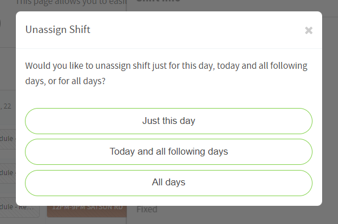Screen dimensions: 338x224
Task: Close the Unassign Shift dialog with X
Action: point(309,31)
